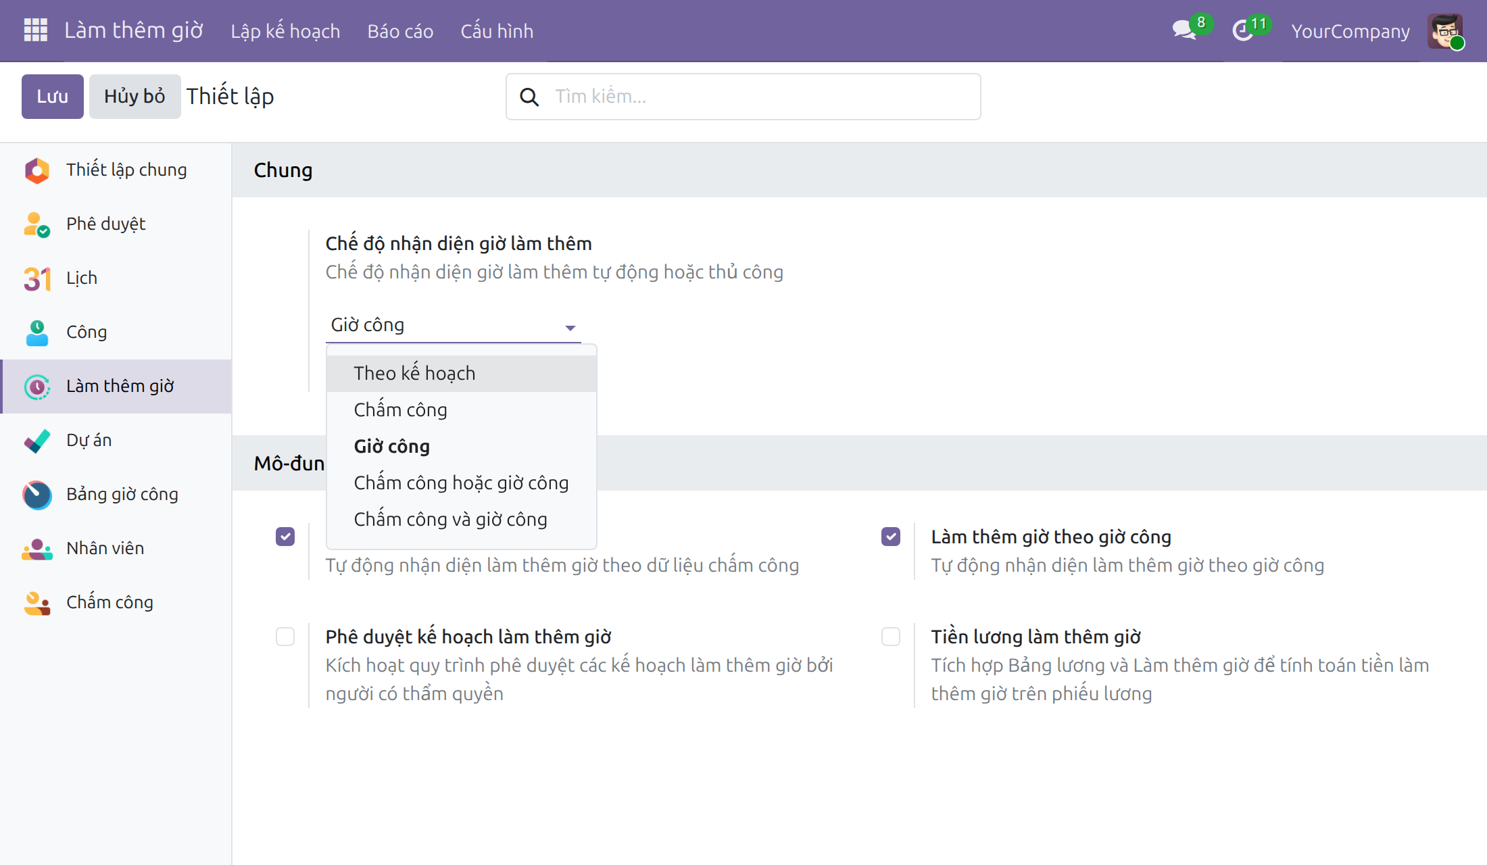
Task: Click the Hủy bỏ button
Action: tap(135, 97)
